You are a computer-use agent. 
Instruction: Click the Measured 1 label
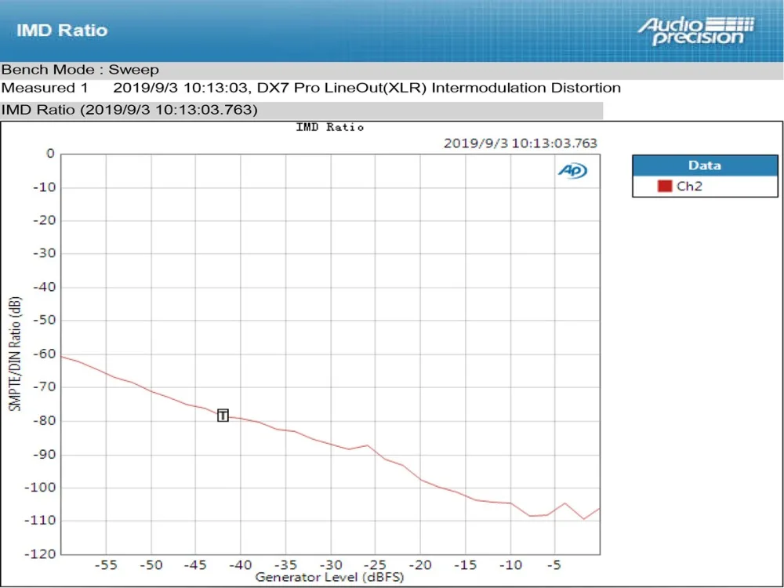[x=45, y=88]
